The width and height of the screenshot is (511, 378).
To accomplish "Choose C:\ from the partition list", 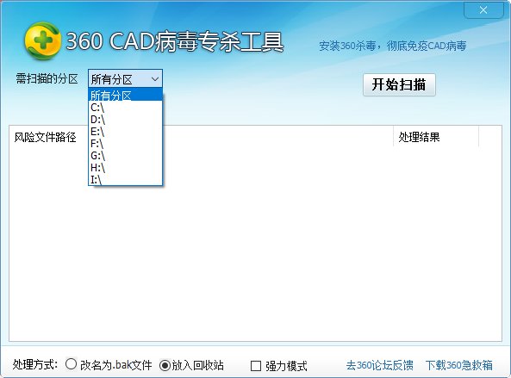I will (x=125, y=108).
